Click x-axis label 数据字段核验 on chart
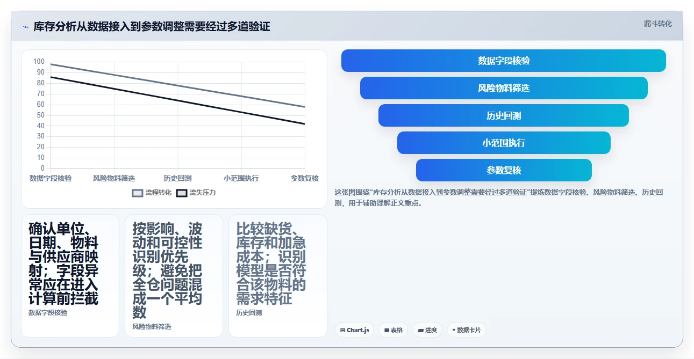This screenshot has height=359, width=694. tap(51, 178)
